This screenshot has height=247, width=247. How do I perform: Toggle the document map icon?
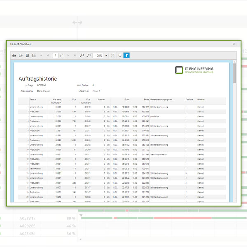[x=28, y=55]
